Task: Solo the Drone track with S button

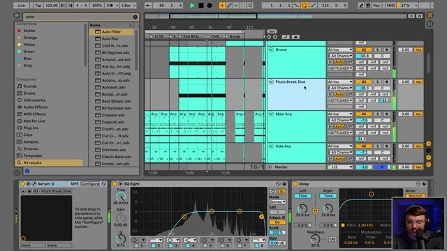Action: (377, 50)
